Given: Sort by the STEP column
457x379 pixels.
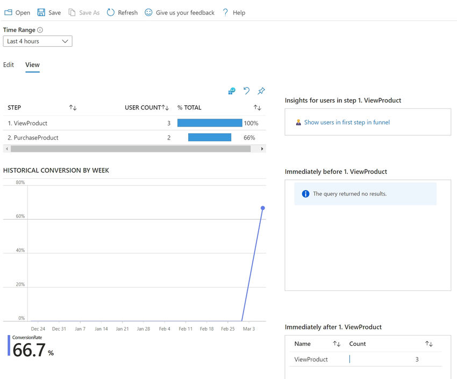Looking at the screenshot, I should [x=73, y=108].
